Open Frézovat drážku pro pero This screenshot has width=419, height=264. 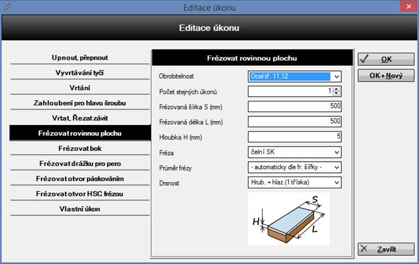[80, 164]
